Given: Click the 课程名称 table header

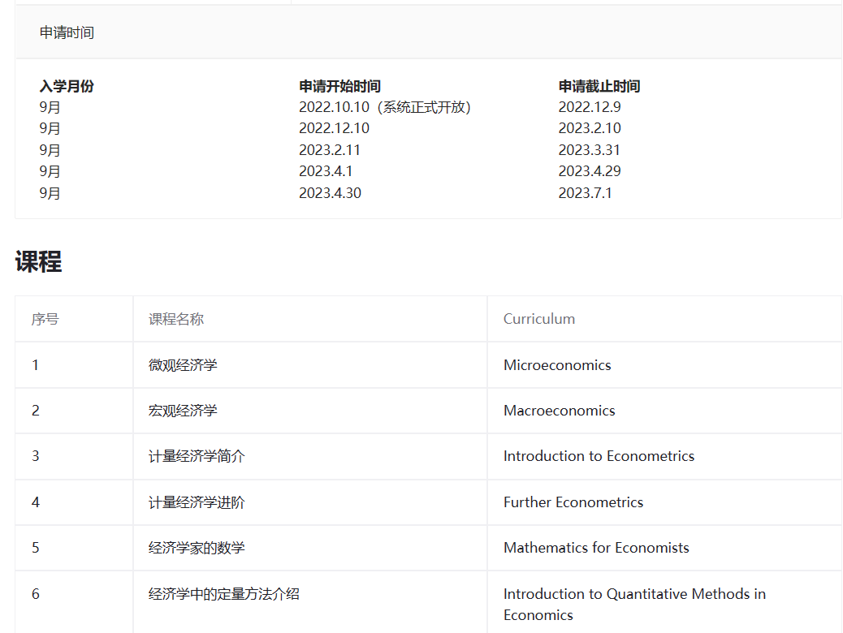Looking at the screenshot, I should [175, 319].
